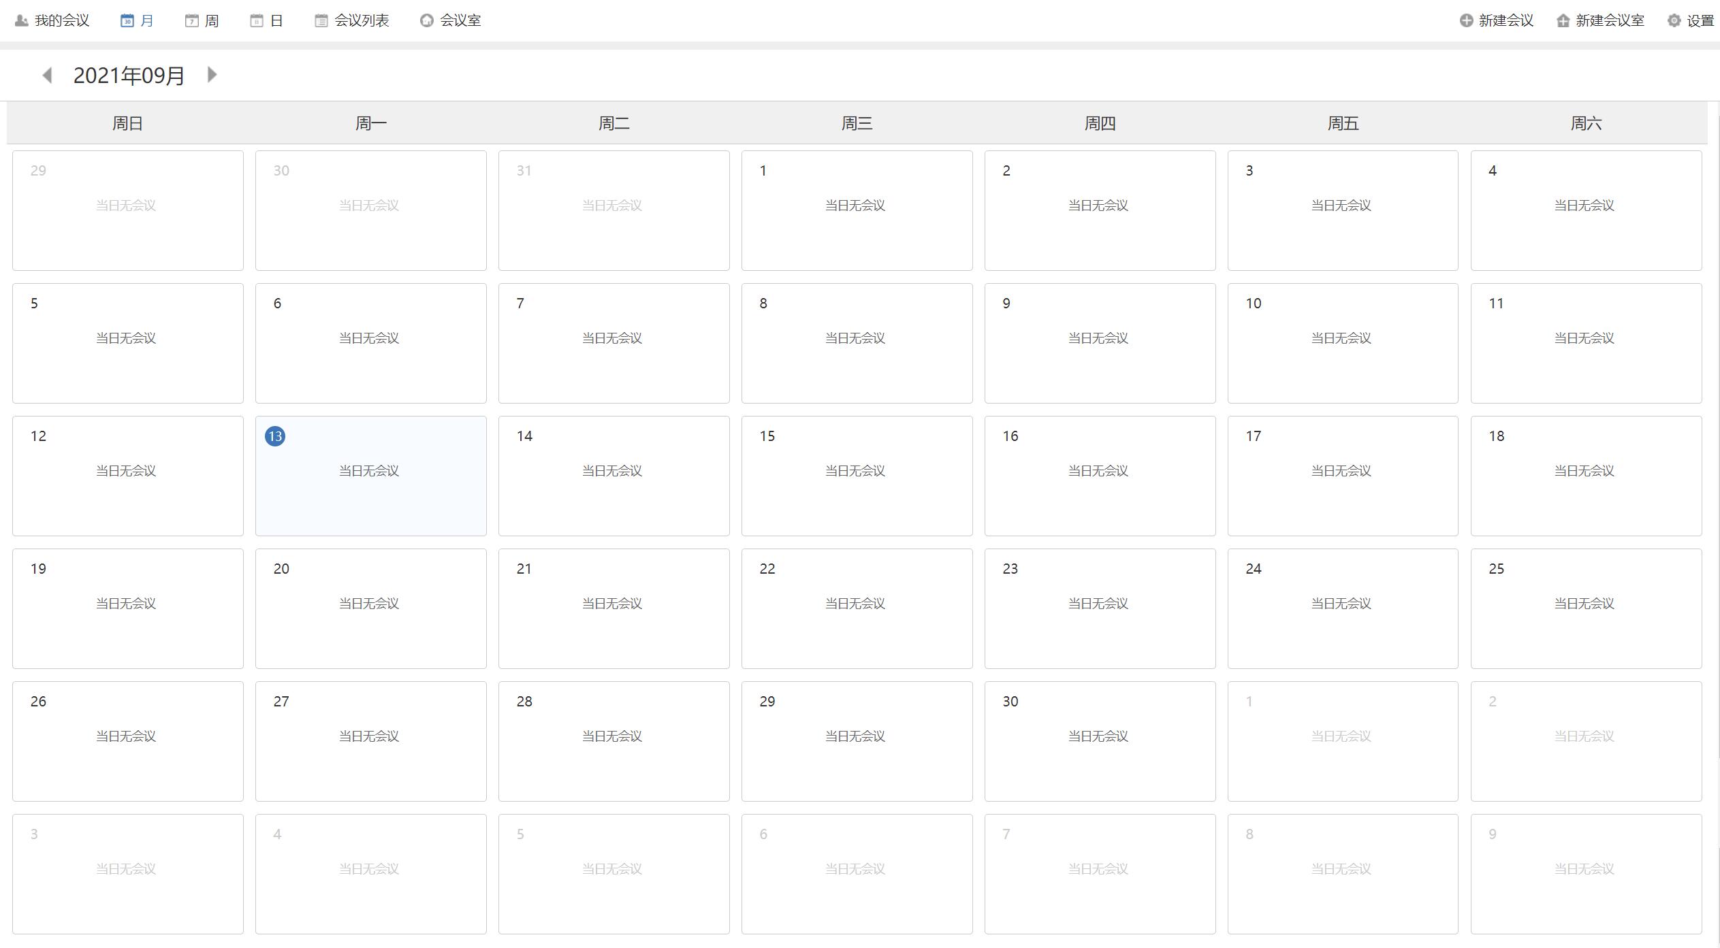Open meeting list icon
1720x948 pixels.
[x=321, y=20]
